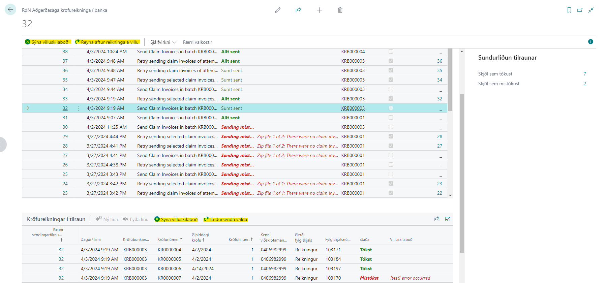Click the info circle icon

(x=591, y=42)
